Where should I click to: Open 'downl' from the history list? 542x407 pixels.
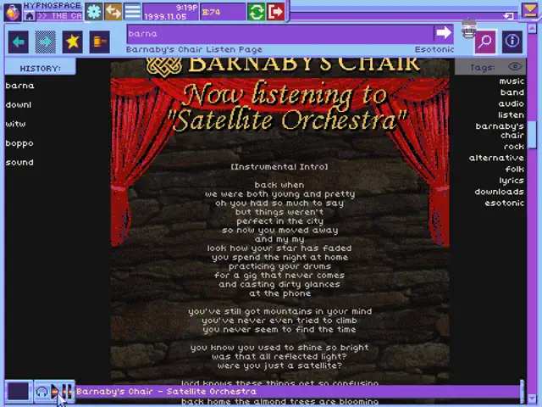pyautogui.click(x=19, y=104)
